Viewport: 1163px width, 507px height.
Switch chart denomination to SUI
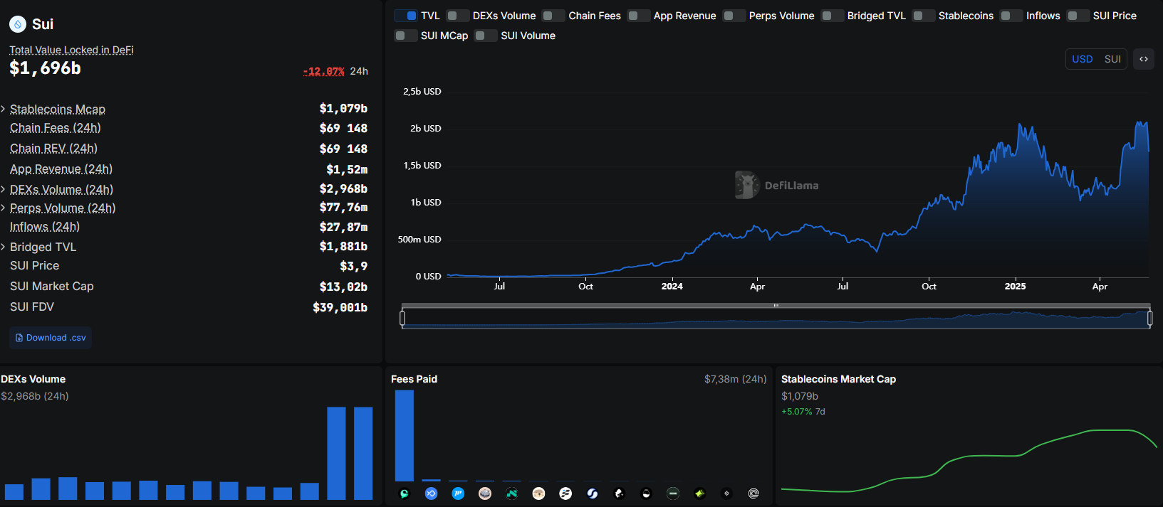1112,59
